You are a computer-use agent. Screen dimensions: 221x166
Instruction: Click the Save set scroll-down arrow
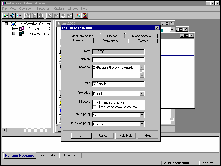click(142, 76)
